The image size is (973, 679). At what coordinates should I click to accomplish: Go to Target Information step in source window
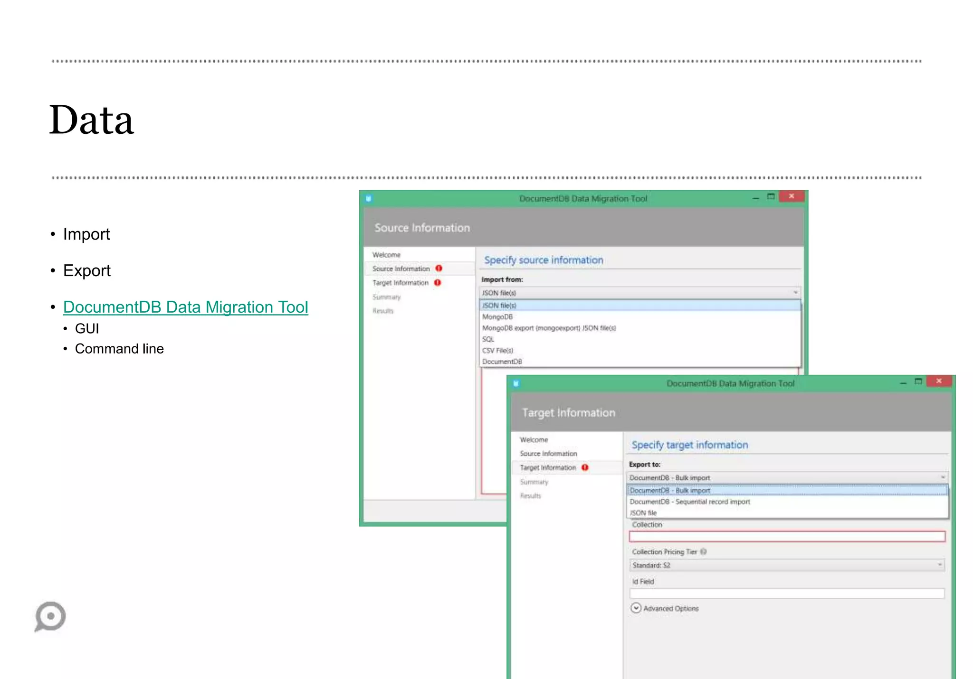tap(401, 283)
